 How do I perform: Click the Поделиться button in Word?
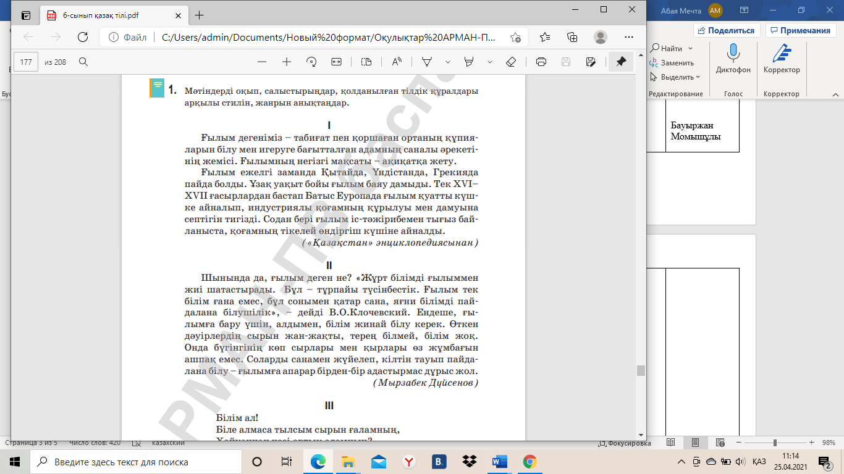727,30
